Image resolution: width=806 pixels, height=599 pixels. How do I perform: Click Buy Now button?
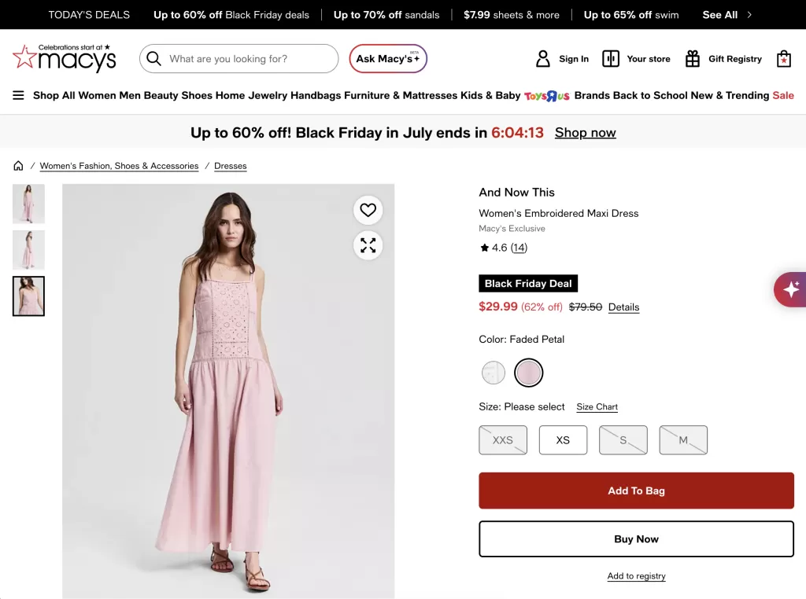pos(636,539)
